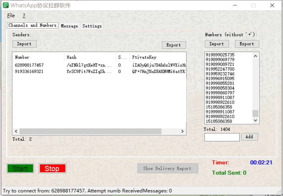The image size is (283, 196).
Task: Select sender row 628988177457
Action: tap(99, 65)
